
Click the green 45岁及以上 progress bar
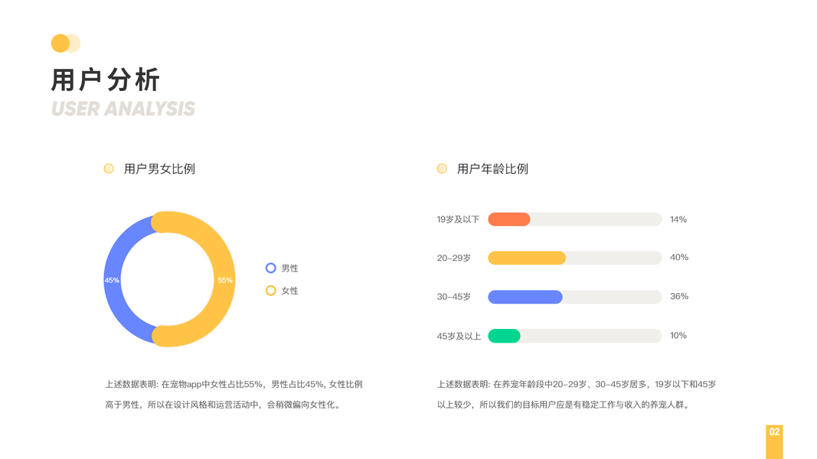tap(504, 336)
